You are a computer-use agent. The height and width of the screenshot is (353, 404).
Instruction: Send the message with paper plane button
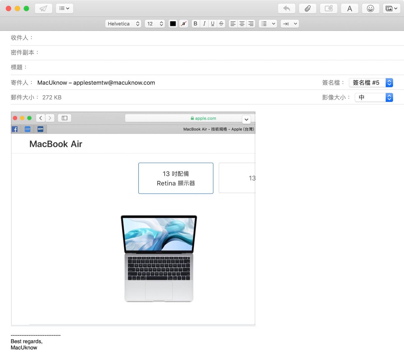tap(43, 9)
